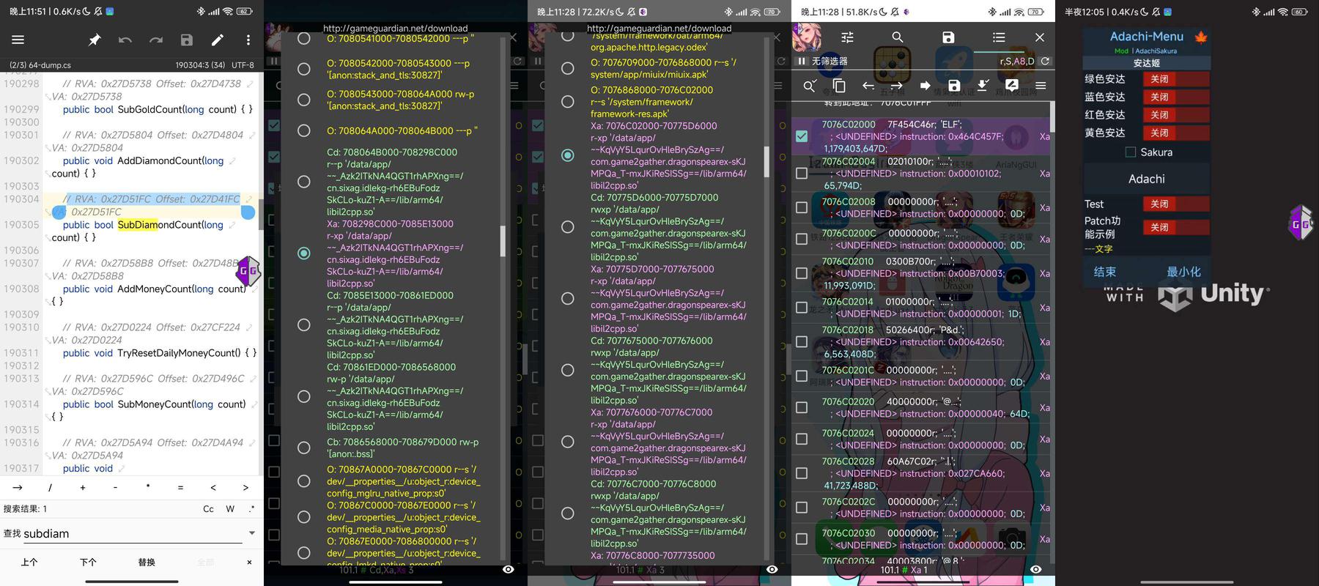This screenshot has width=1319, height=586.
Task: Click the 替换 replace button
Action: tap(147, 563)
